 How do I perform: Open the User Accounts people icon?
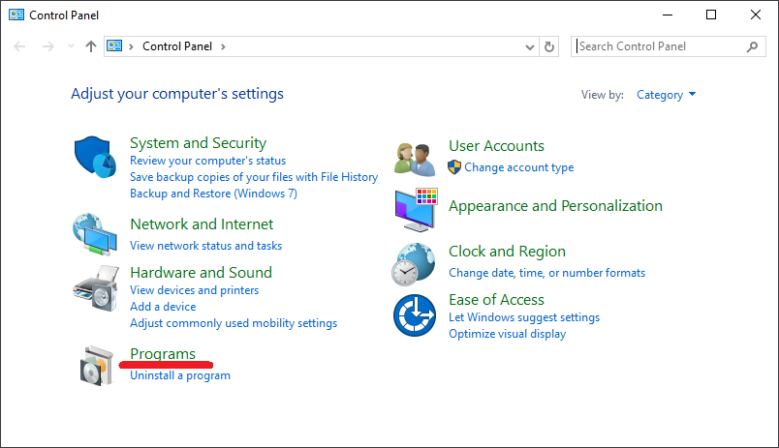415,160
